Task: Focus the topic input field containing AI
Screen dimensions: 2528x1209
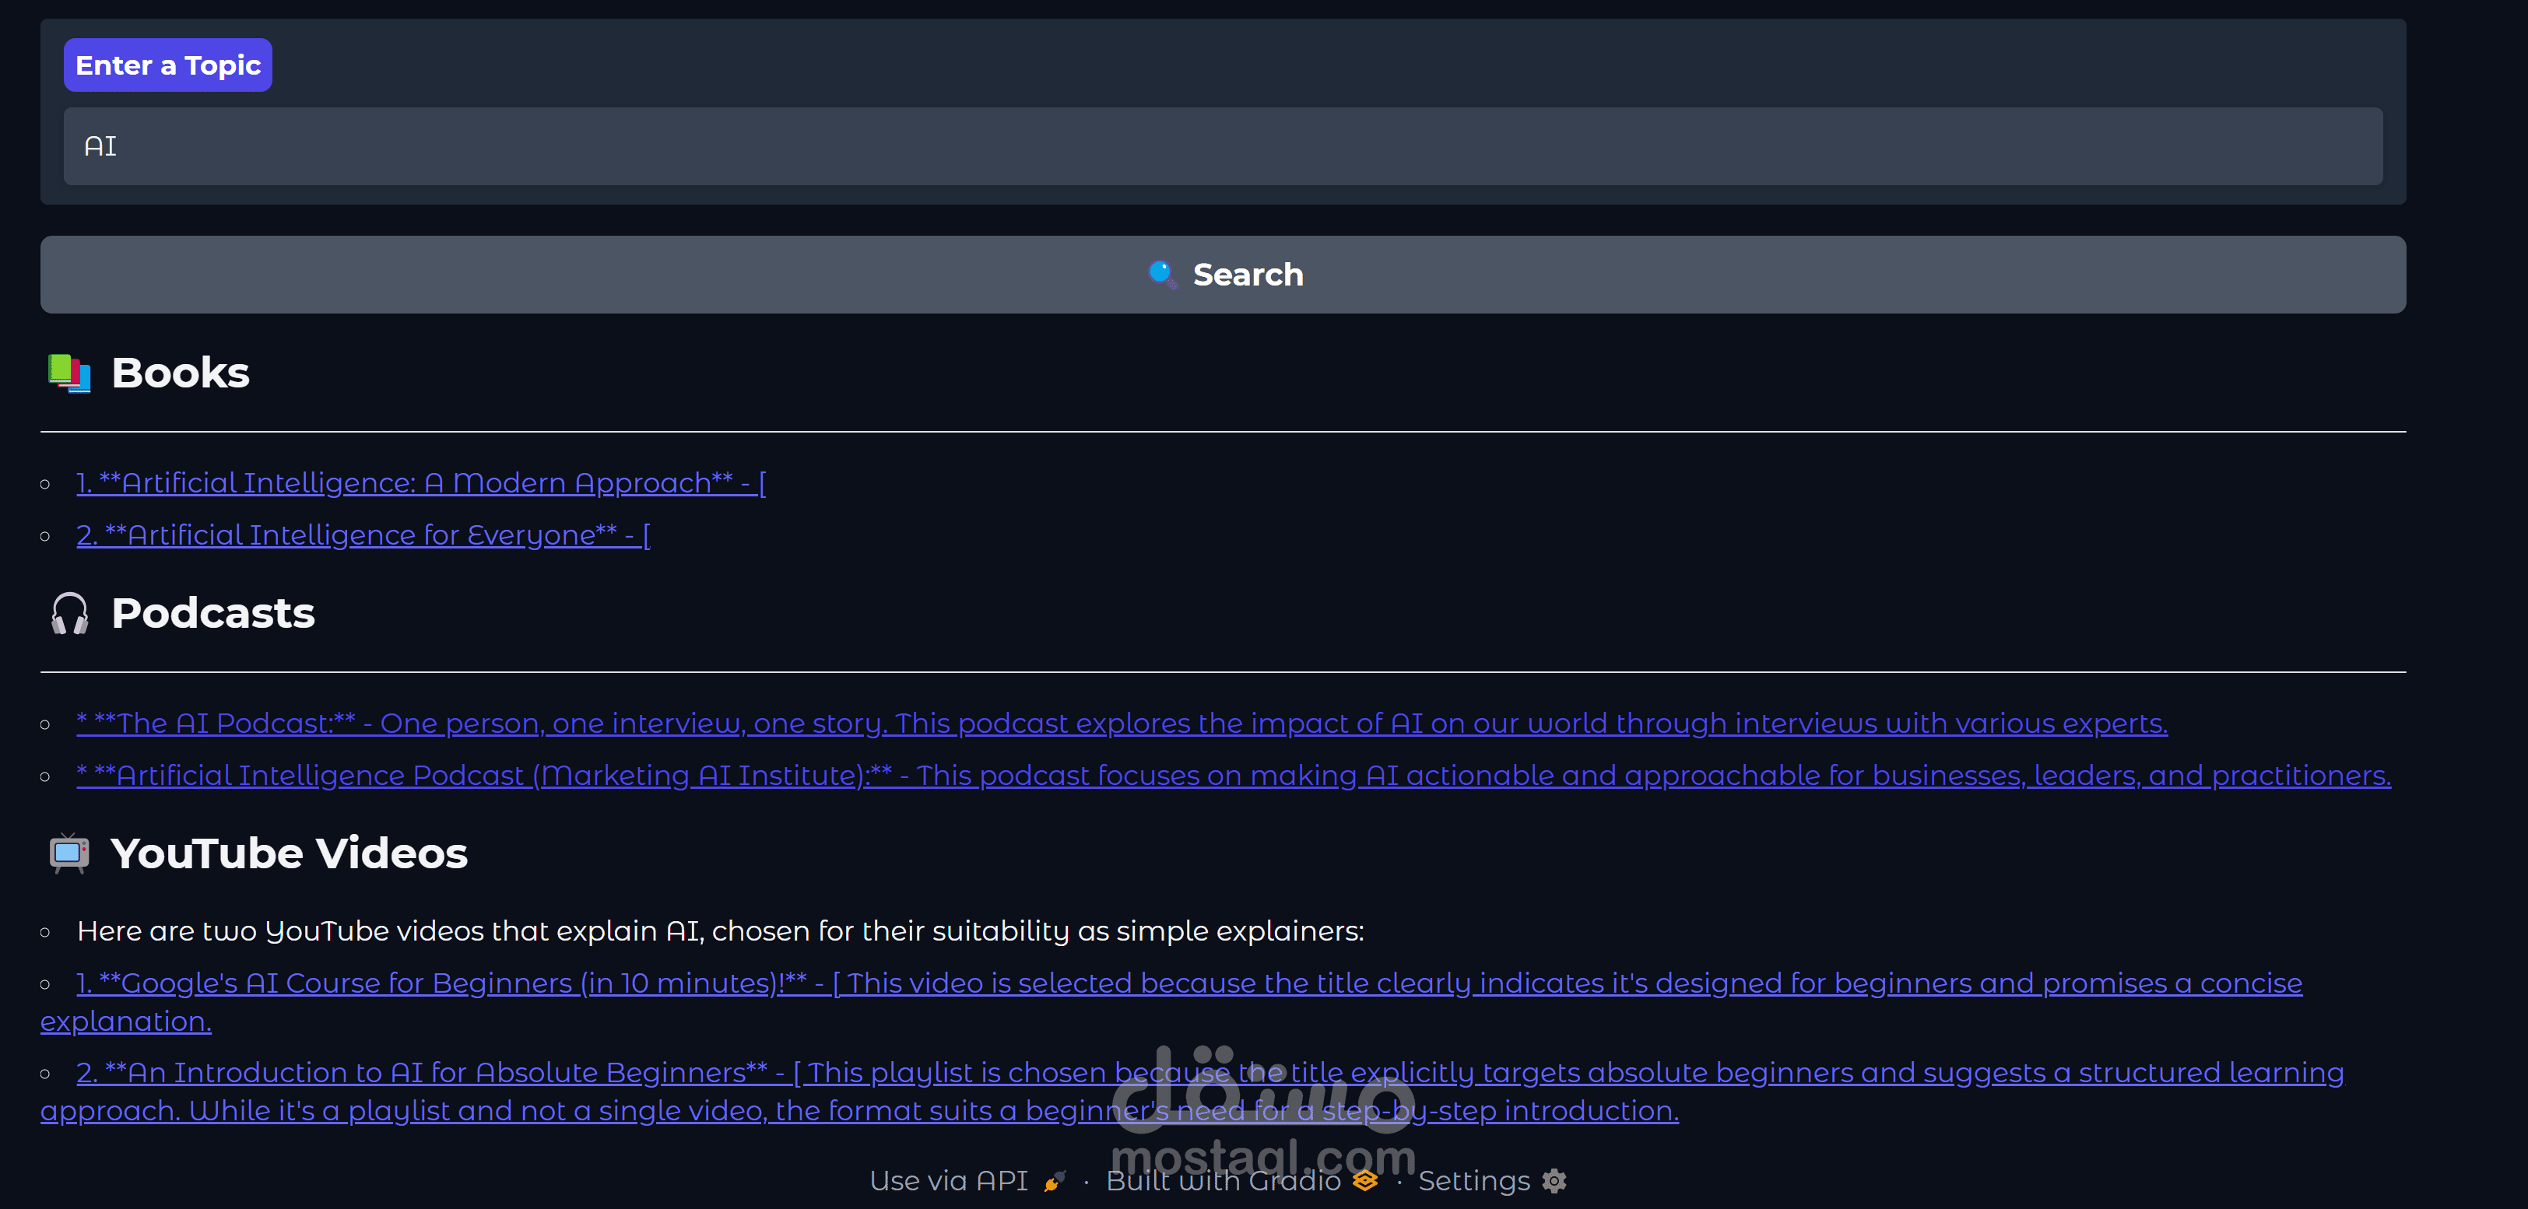Action: click(x=1223, y=146)
